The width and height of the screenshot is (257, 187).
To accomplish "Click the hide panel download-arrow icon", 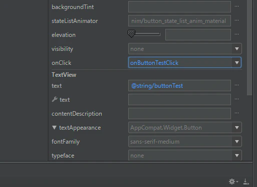I will click(x=246, y=182).
